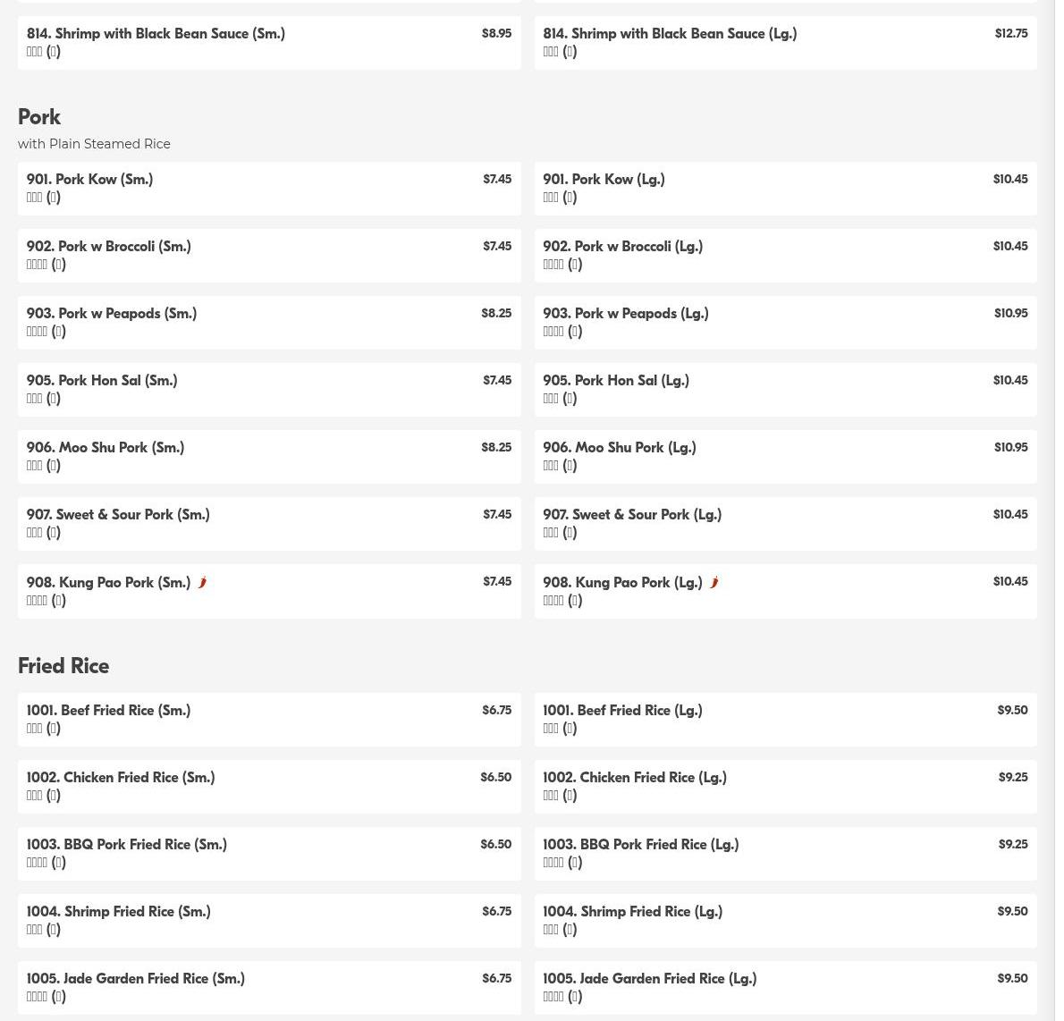Pick 907. Sweet & Sour Pork (Lg.)
This screenshot has height=1021, width=1064.
(785, 525)
